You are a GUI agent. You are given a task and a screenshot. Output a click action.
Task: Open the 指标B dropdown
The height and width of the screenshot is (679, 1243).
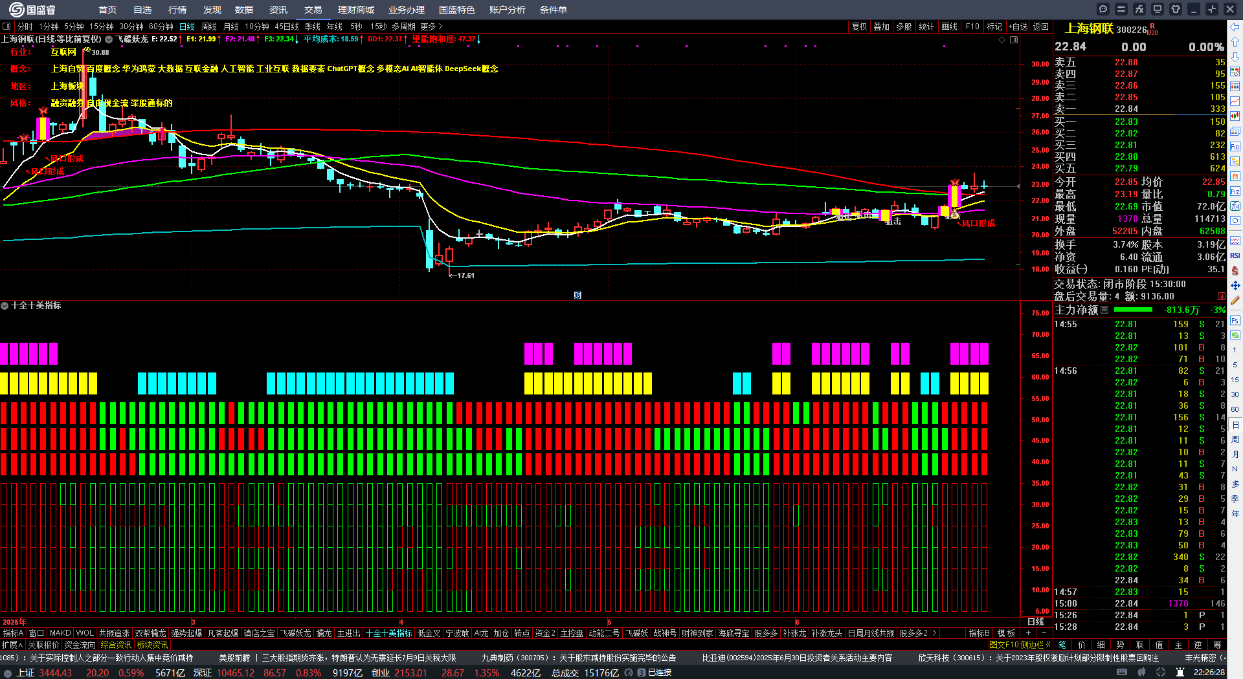click(979, 633)
